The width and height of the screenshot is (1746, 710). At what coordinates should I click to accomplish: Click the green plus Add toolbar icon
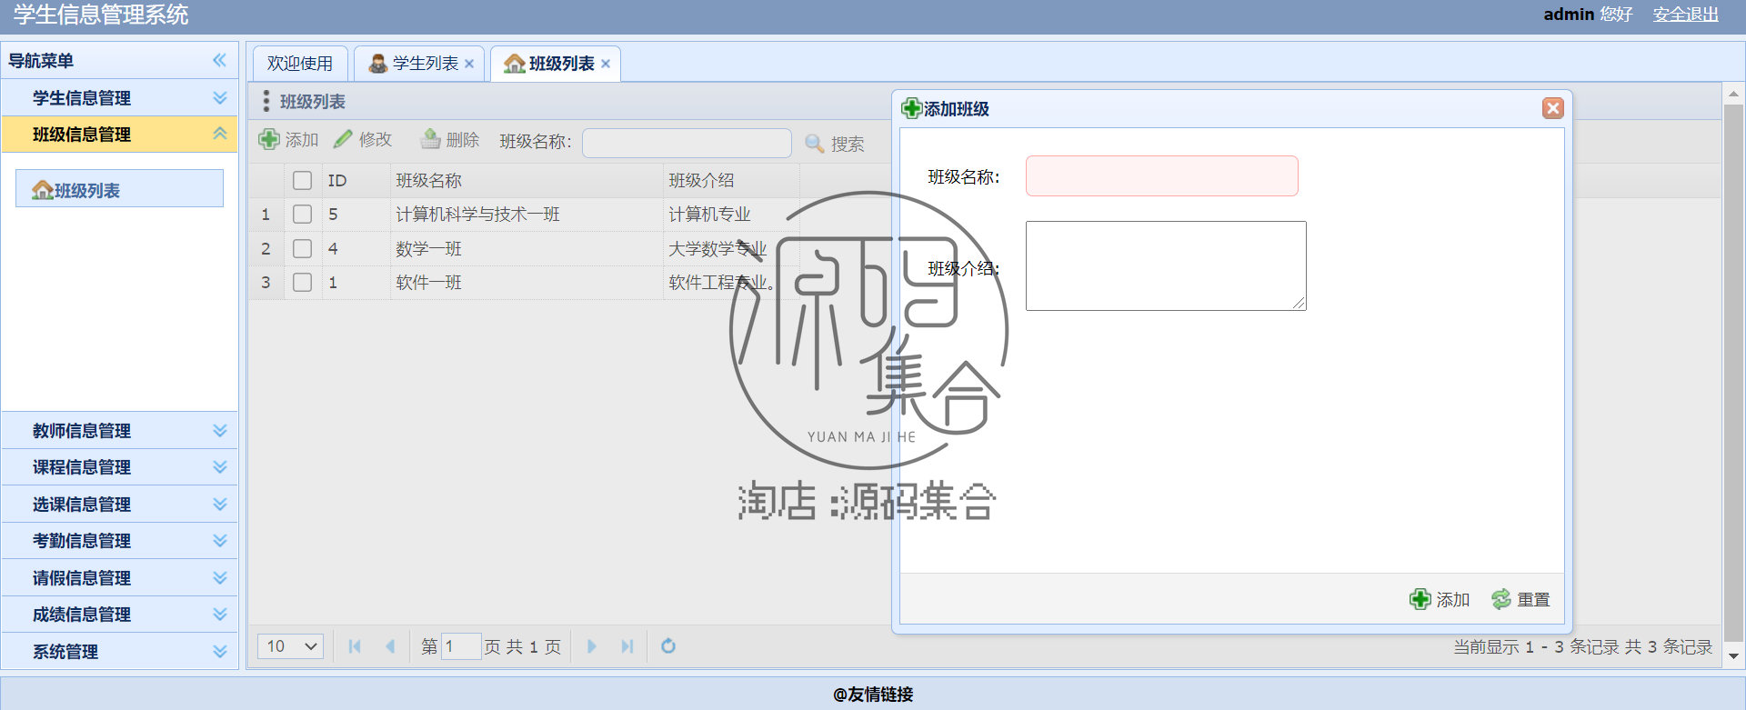coord(269,139)
